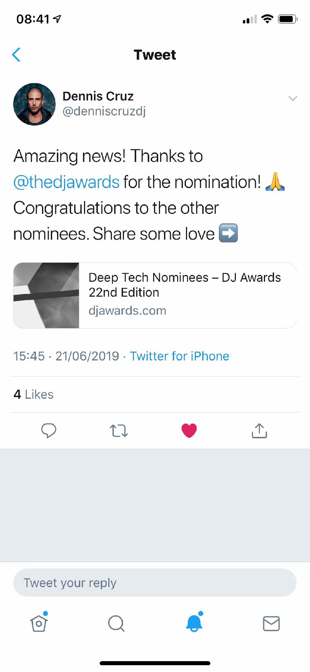Open the @thedjawards mention link
Image resolution: width=310 pixels, height=672 pixels.
(x=66, y=182)
